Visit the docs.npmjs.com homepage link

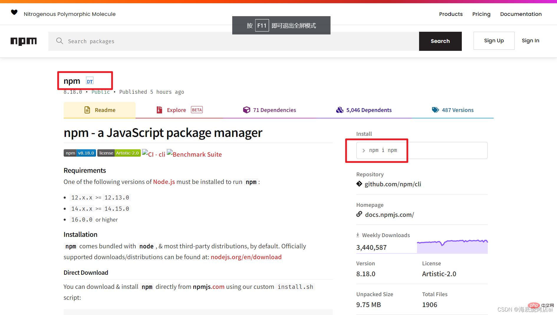[x=389, y=215]
